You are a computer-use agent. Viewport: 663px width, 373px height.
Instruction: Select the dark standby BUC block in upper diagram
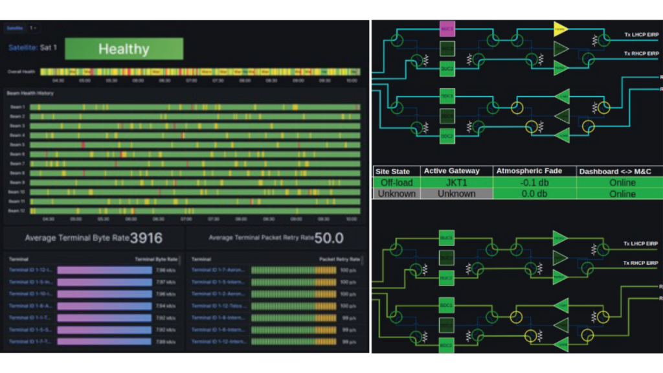447,49
